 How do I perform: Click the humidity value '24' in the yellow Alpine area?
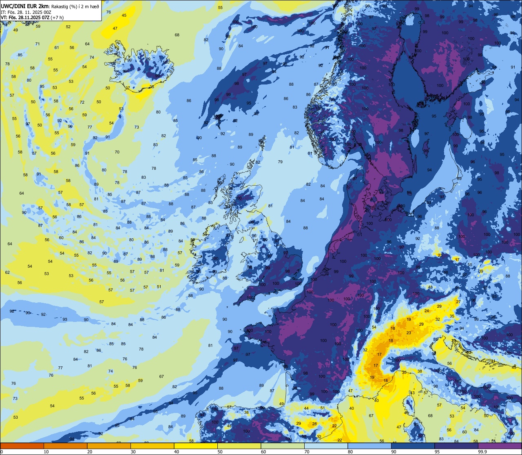427,311
